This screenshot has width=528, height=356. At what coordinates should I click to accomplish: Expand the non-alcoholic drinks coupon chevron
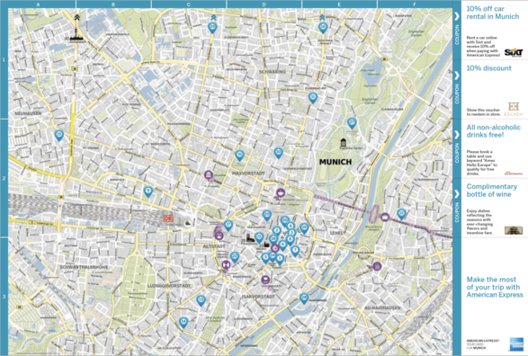tap(457, 135)
